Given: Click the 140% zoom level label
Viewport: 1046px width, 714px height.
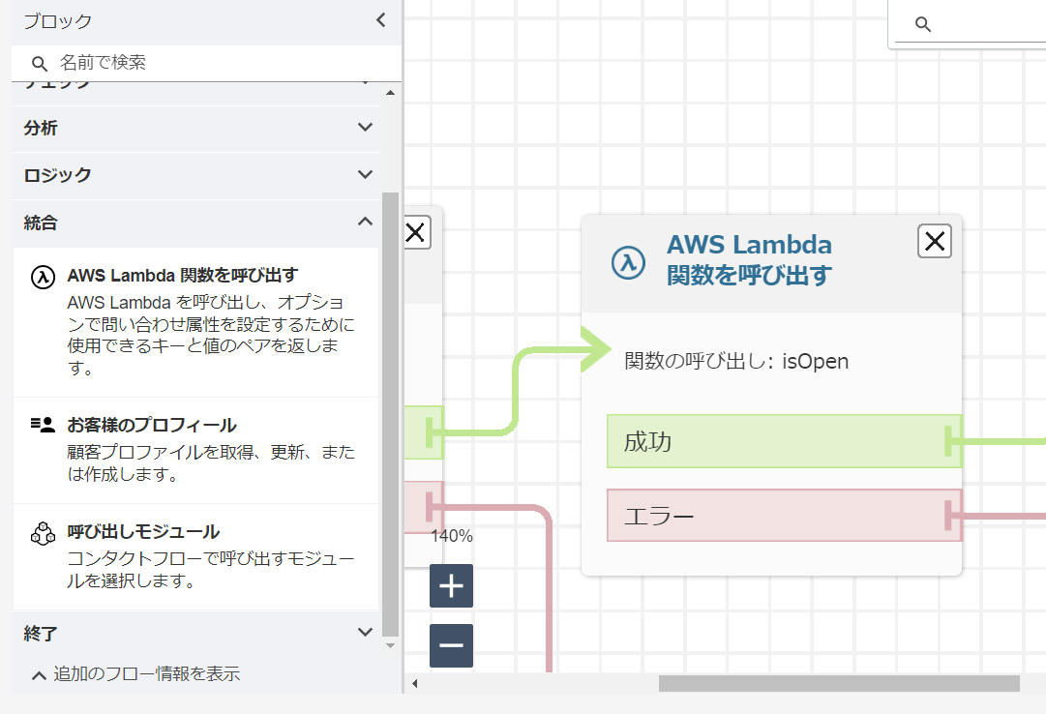Looking at the screenshot, I should (452, 536).
